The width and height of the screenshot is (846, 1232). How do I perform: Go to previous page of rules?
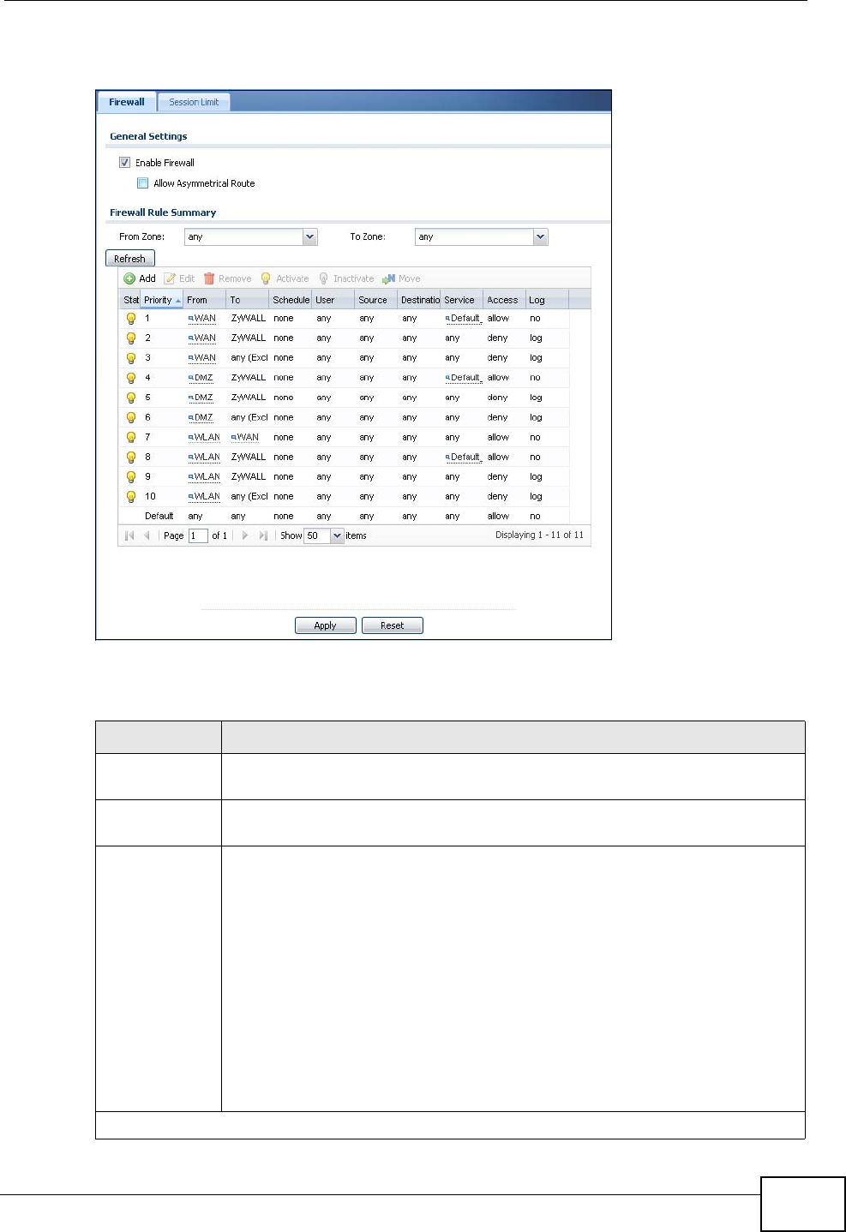point(147,535)
